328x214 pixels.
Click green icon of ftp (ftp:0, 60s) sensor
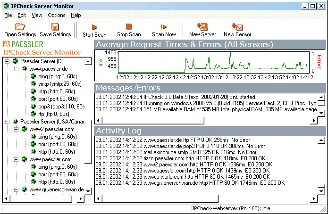point(33,114)
